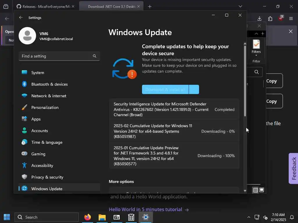Image resolution: width=298 pixels, height=223 pixels.
Task: Select Defender KB2267602 update row
Action: coord(174,109)
